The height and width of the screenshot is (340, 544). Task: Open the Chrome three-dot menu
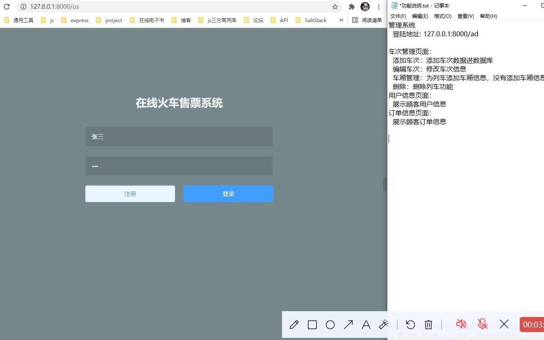[x=379, y=7]
